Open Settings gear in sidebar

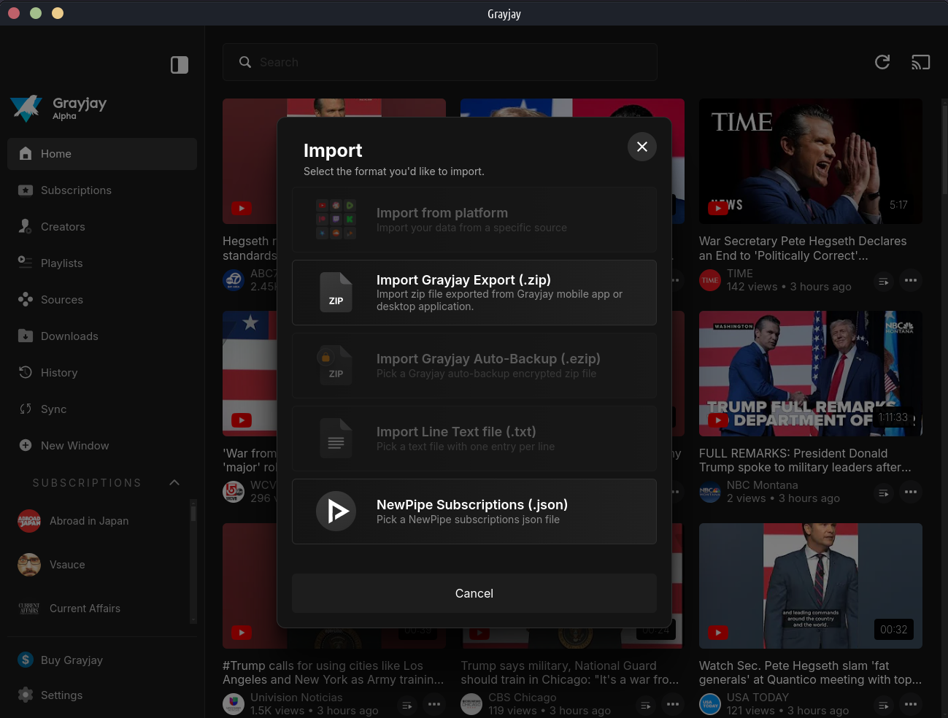[26, 695]
